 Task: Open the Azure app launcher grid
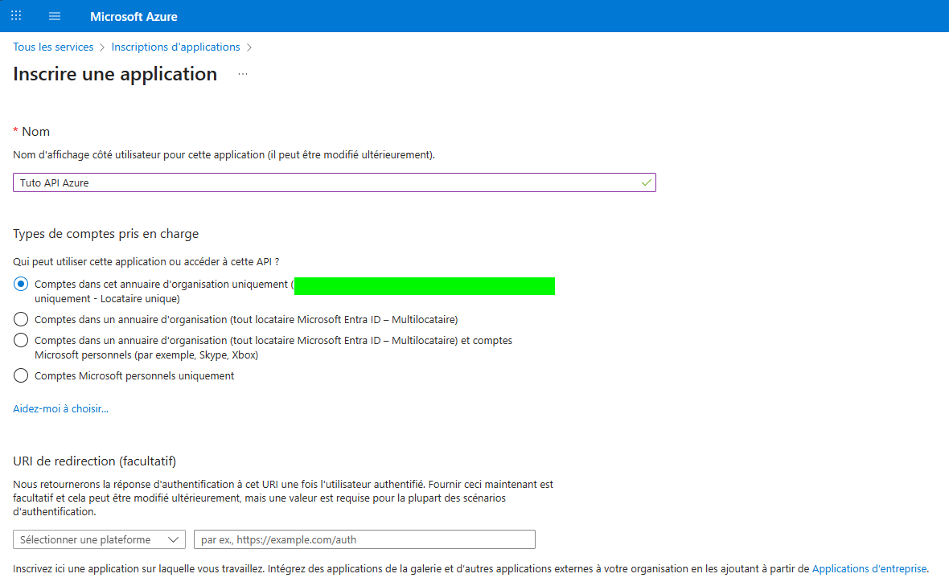(15, 15)
